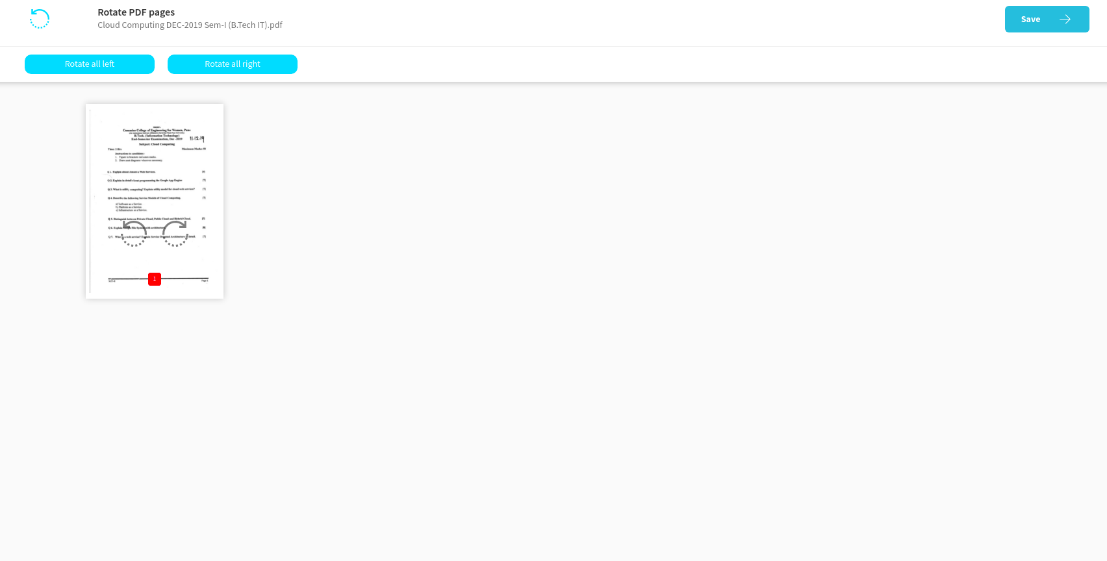Click the circular rotate logo in header

pyautogui.click(x=40, y=19)
